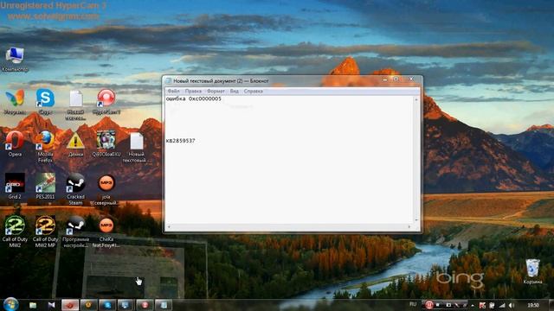Open the Файл menu in Notepad
This screenshot has width=554, height=311.
point(173,92)
